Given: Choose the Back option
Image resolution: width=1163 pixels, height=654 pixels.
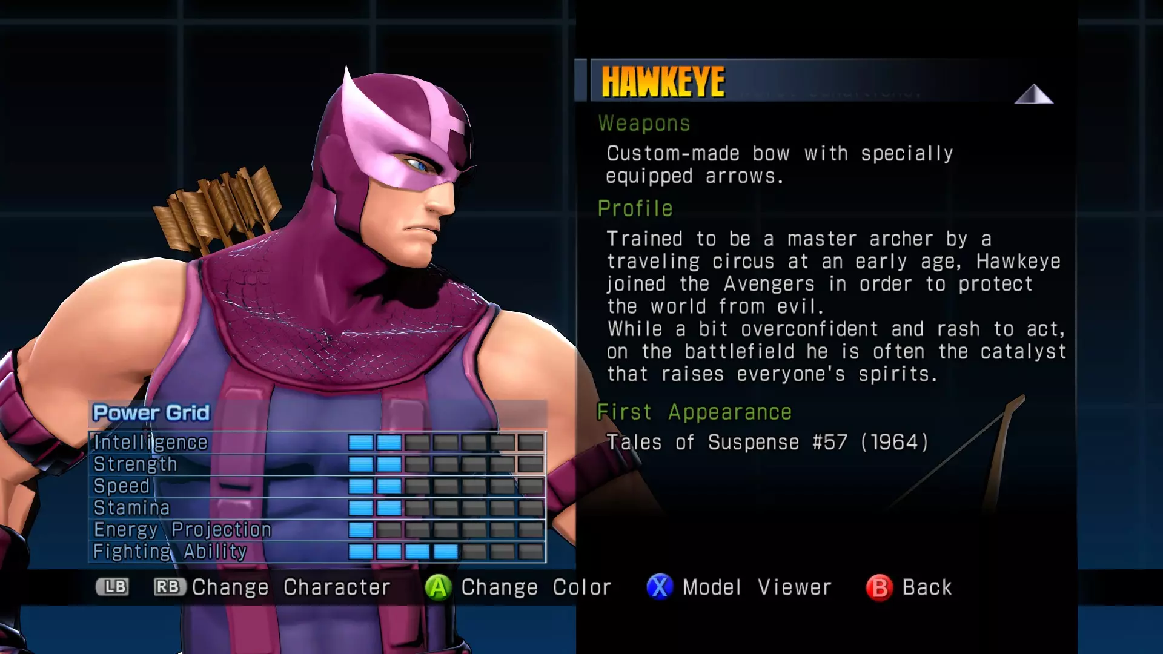Looking at the screenshot, I should pyautogui.click(x=927, y=587).
